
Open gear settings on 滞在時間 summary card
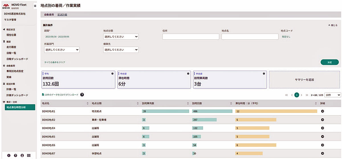pos(188,73)
